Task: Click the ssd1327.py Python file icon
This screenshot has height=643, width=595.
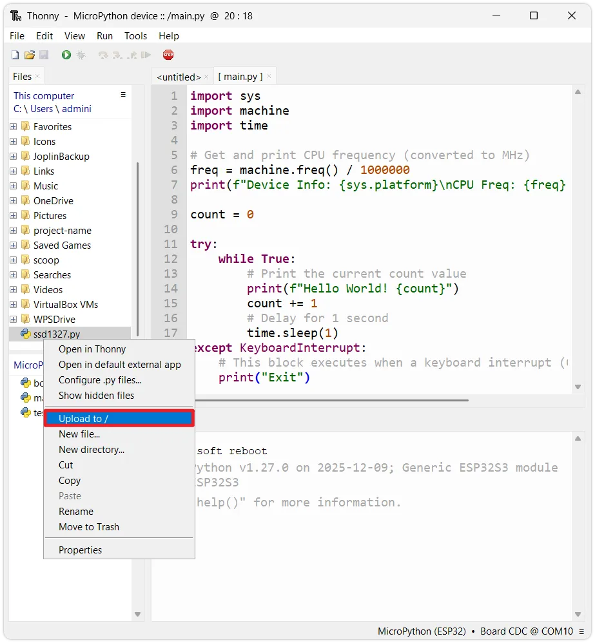Action: point(26,334)
